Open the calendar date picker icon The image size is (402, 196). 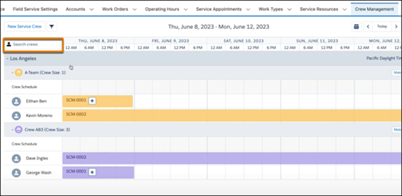coord(356,27)
